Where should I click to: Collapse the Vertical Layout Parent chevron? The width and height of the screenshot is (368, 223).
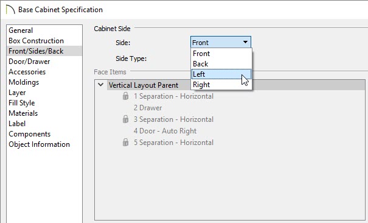101,85
